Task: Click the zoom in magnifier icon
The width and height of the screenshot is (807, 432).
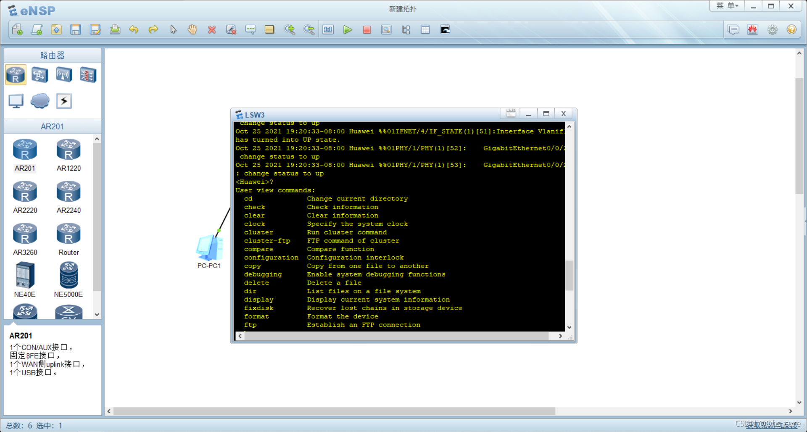Action: point(290,30)
